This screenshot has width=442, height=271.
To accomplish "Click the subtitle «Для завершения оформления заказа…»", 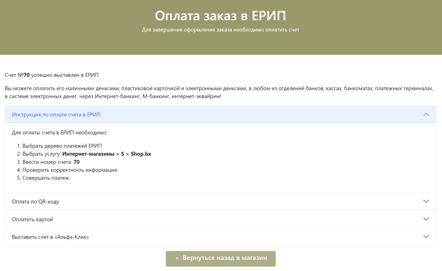I will click(x=220, y=30).
